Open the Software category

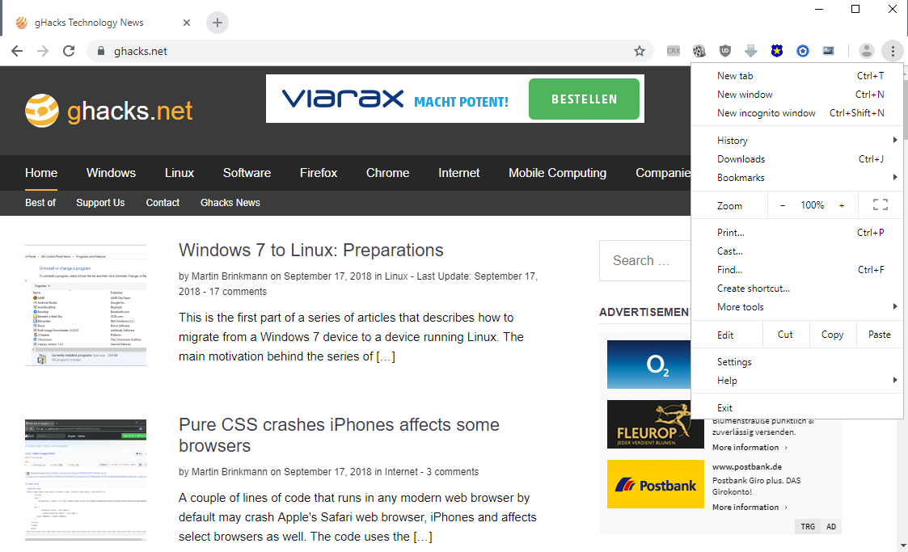coord(247,173)
